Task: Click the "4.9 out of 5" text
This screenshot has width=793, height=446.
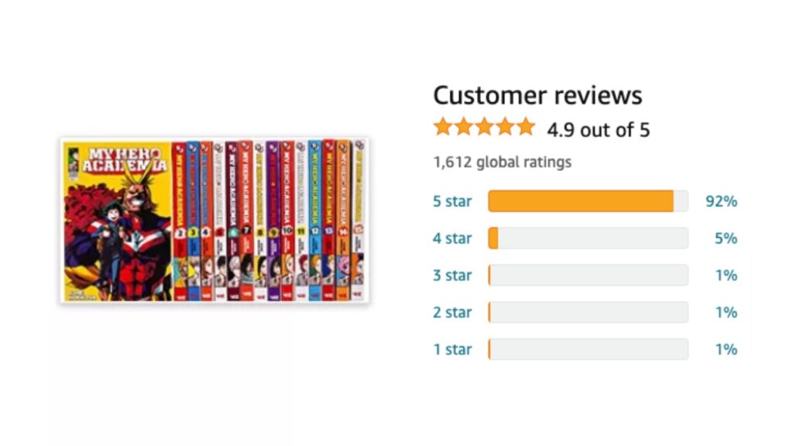Action: point(598,129)
